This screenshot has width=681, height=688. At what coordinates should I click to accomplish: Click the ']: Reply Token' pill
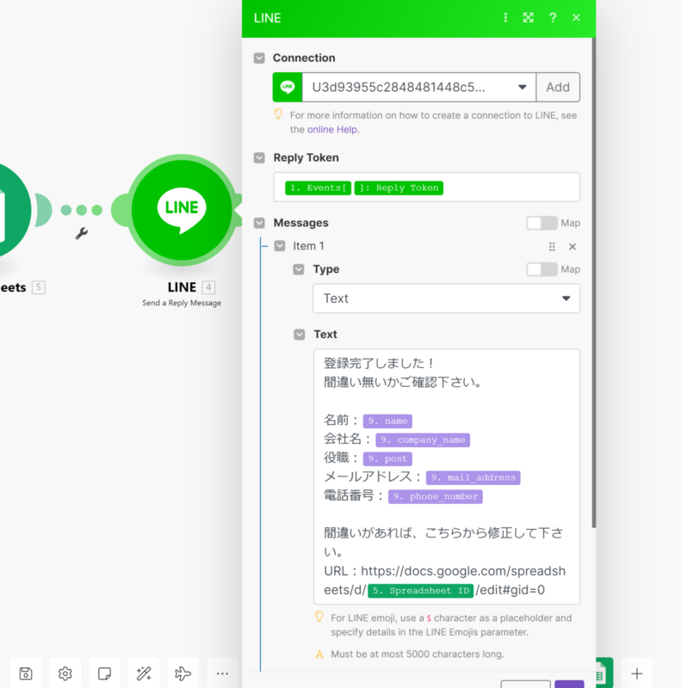click(399, 187)
